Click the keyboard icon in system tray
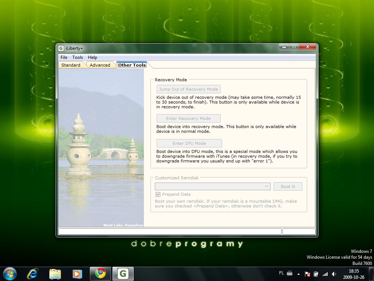This screenshot has width=374, height=281. (x=290, y=273)
